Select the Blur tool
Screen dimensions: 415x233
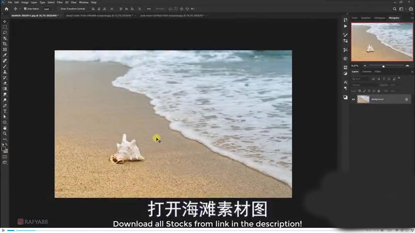[5, 94]
